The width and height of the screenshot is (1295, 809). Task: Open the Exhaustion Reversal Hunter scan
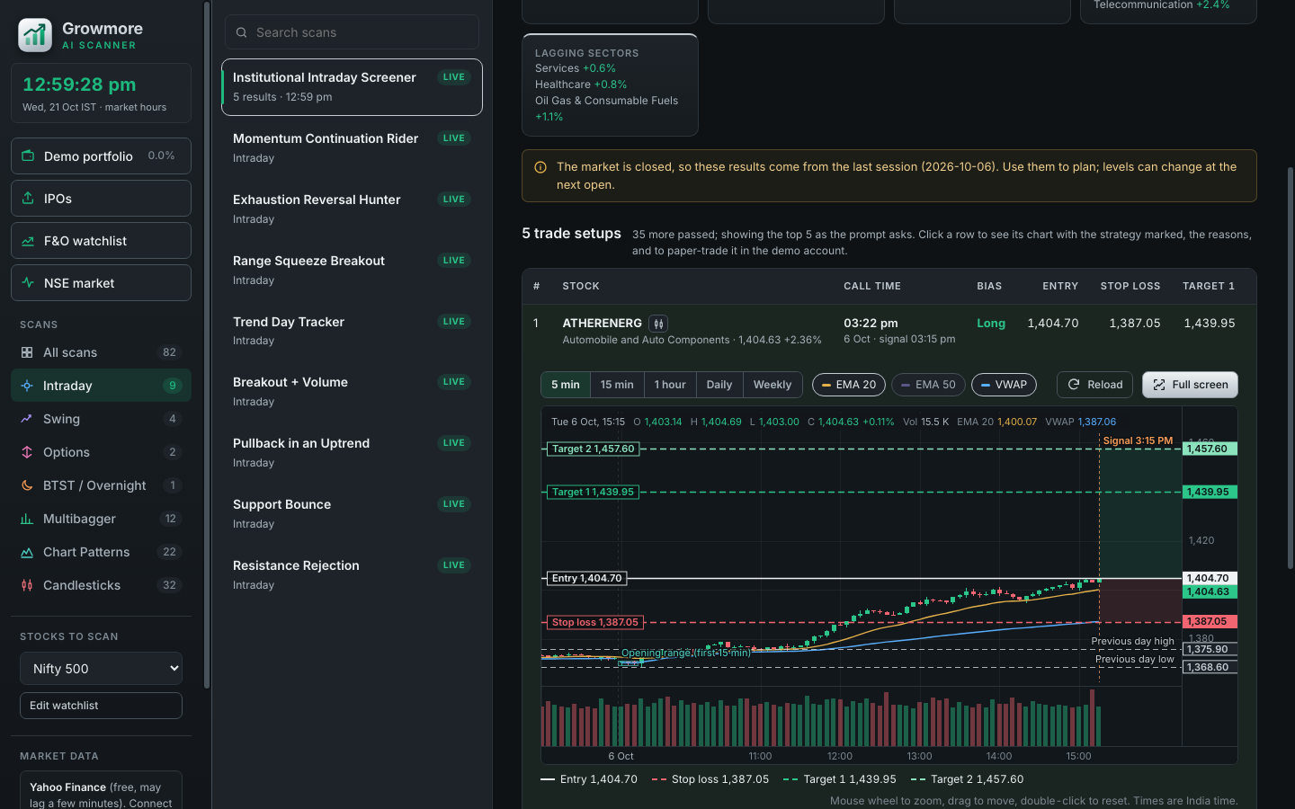pyautogui.click(x=352, y=209)
